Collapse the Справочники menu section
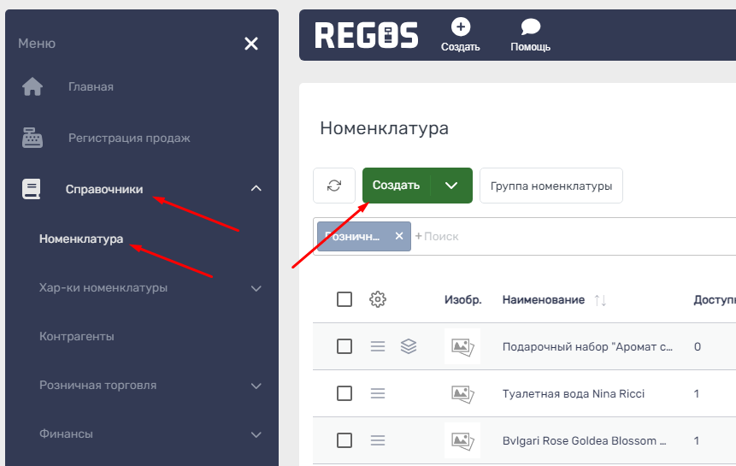Screen dimensions: 736x466 256,189
